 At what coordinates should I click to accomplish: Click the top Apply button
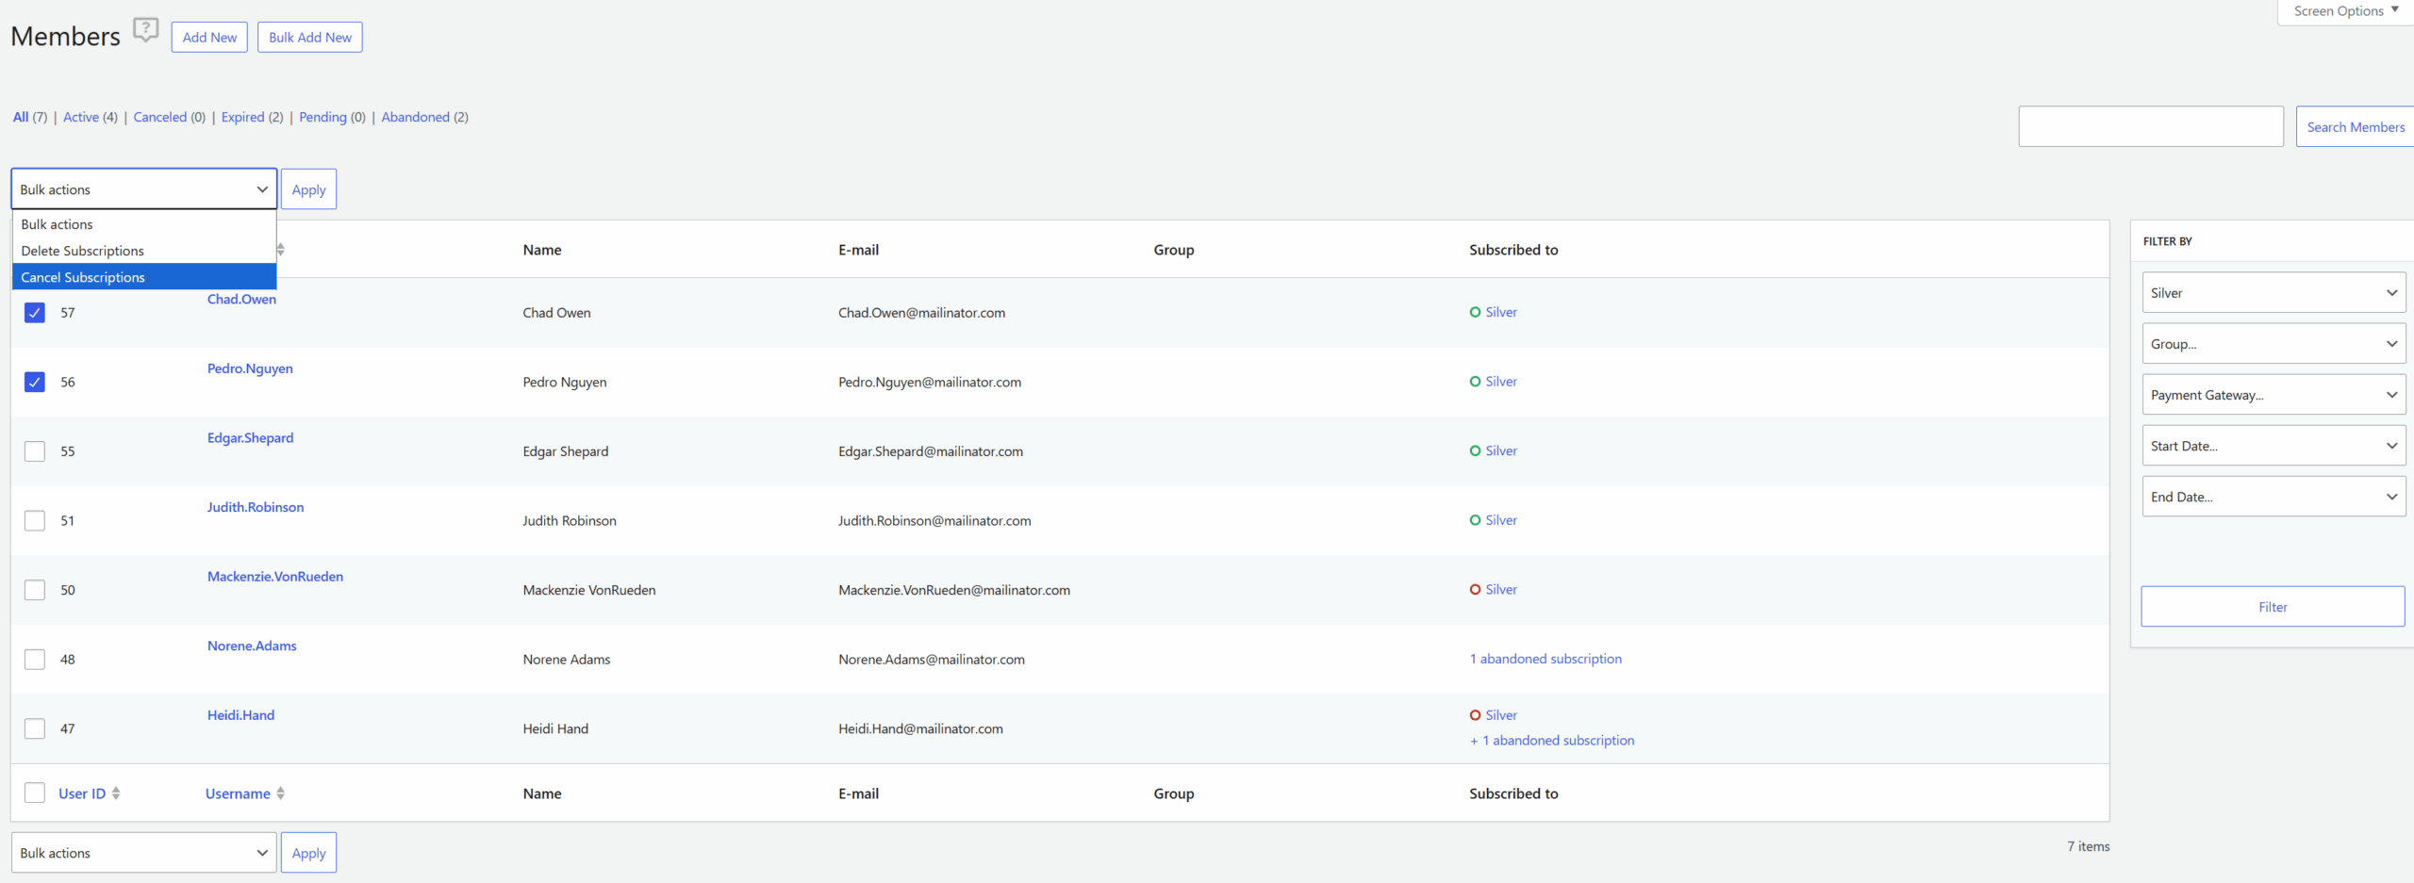pos(308,189)
